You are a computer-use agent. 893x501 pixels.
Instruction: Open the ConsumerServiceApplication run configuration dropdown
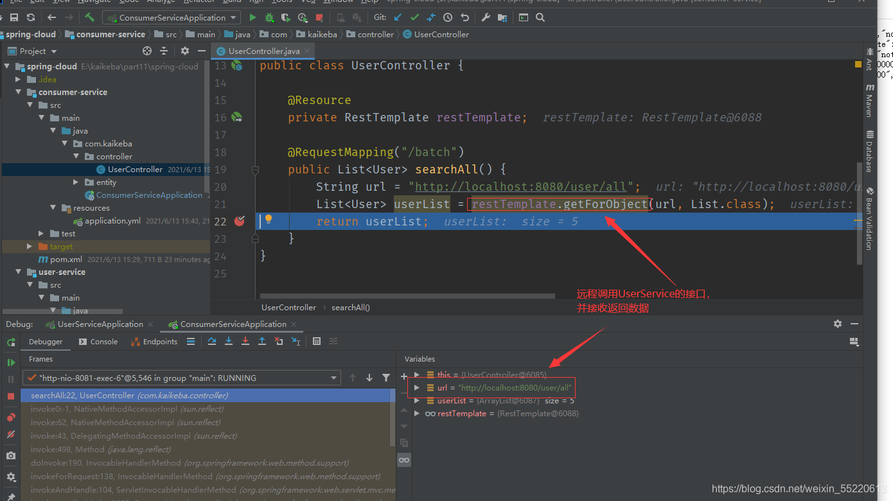[172, 17]
